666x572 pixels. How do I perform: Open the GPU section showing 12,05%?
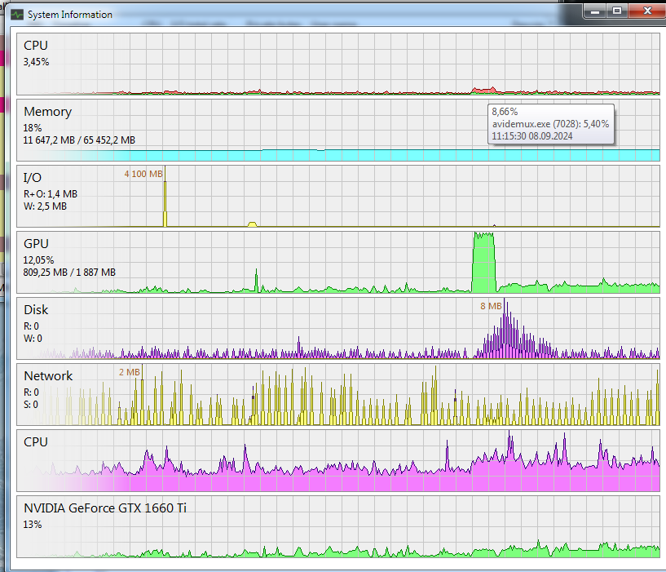[x=338, y=263]
